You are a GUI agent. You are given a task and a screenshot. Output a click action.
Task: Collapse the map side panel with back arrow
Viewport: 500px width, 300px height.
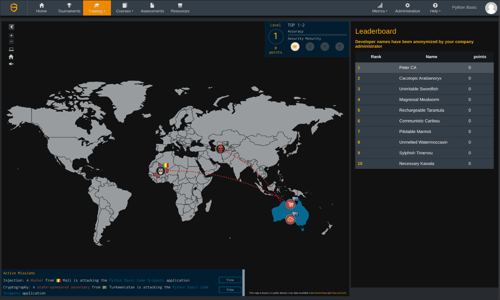12,27
